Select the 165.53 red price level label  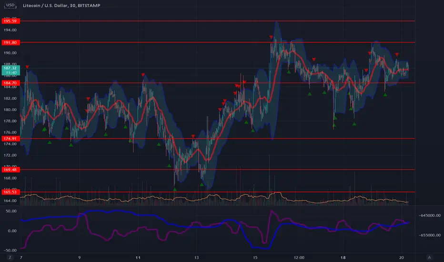coord(10,192)
